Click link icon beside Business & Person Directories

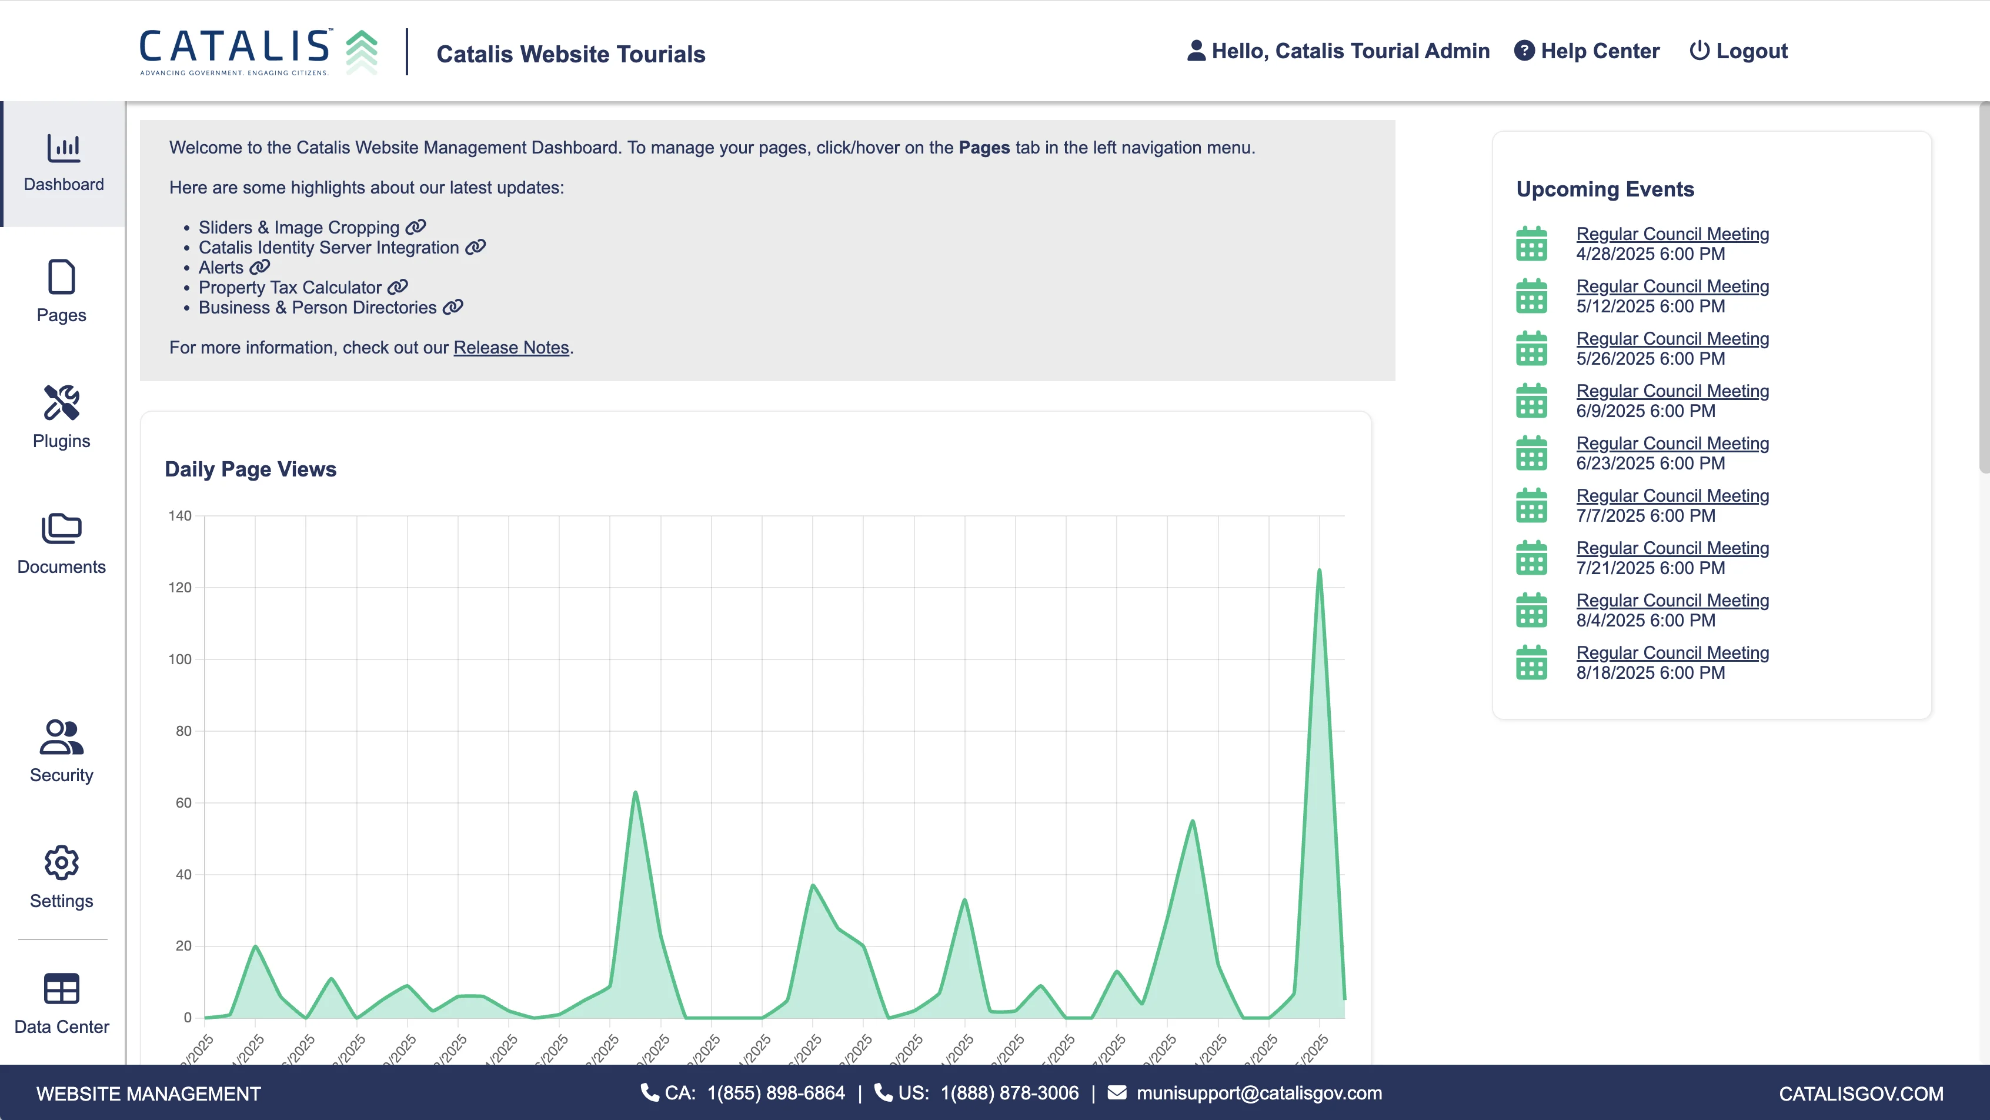tap(453, 307)
